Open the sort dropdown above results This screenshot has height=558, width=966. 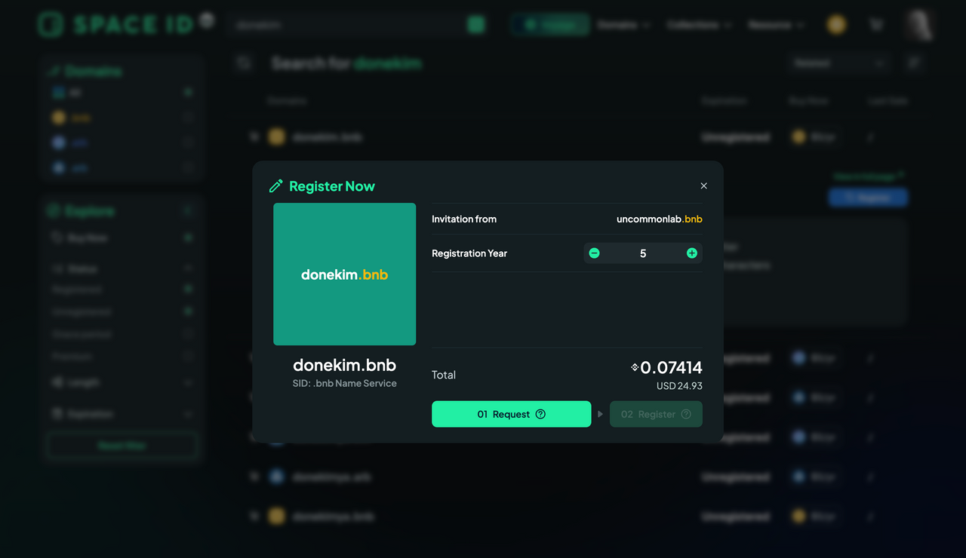[x=838, y=63]
